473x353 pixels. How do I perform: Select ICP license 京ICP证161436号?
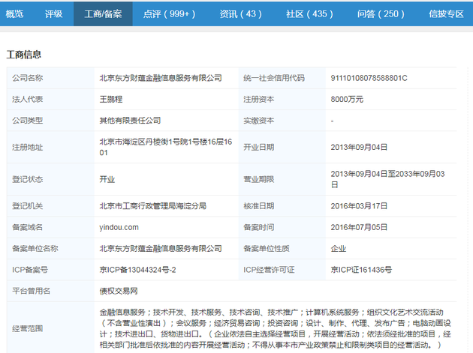click(361, 270)
